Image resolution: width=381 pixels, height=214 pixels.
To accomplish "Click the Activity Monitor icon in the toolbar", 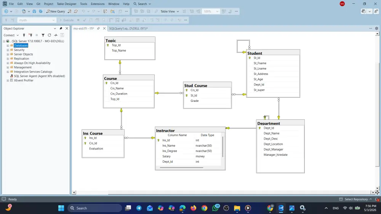I will click(x=105, y=11).
